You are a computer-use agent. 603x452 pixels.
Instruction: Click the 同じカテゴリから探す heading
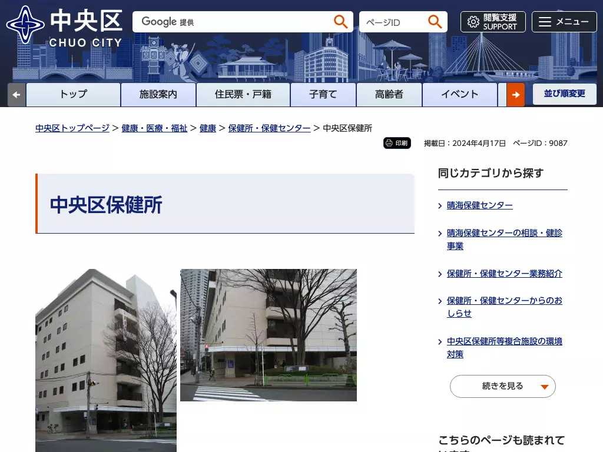(491, 174)
